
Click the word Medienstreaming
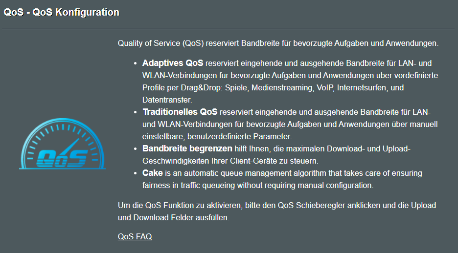[282, 88]
